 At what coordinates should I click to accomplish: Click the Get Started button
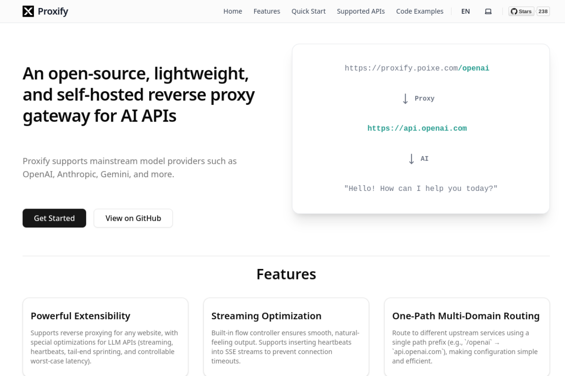[x=54, y=218]
